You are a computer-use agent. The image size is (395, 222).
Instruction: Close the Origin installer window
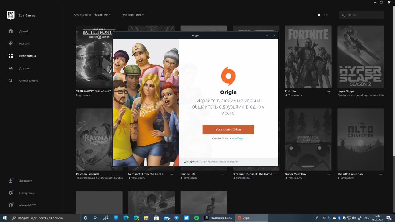click(x=274, y=35)
